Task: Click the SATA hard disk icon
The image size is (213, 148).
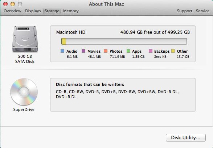Action: pyautogui.click(x=25, y=39)
